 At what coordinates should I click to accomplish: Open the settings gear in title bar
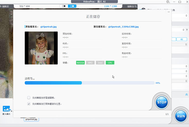pyautogui.click(x=168, y=2)
